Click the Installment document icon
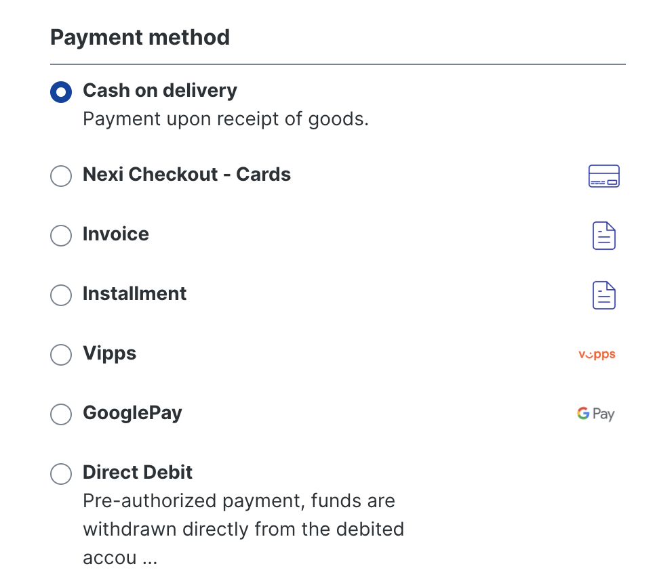Screen dimensions: 655x581 [603, 295]
